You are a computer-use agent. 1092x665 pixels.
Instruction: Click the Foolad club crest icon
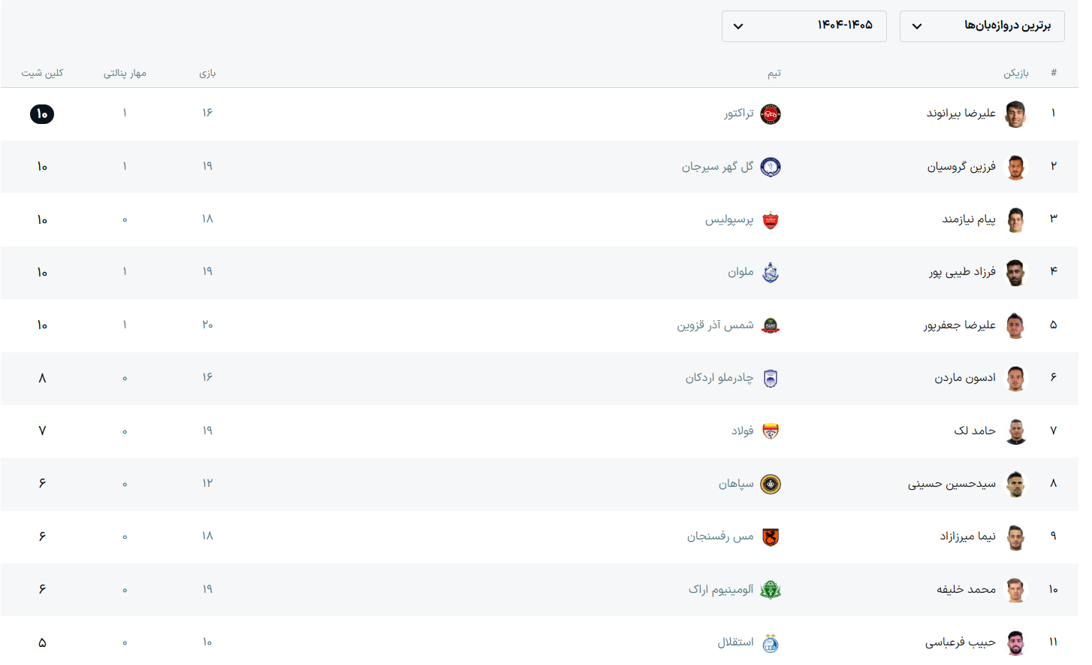pos(771,431)
